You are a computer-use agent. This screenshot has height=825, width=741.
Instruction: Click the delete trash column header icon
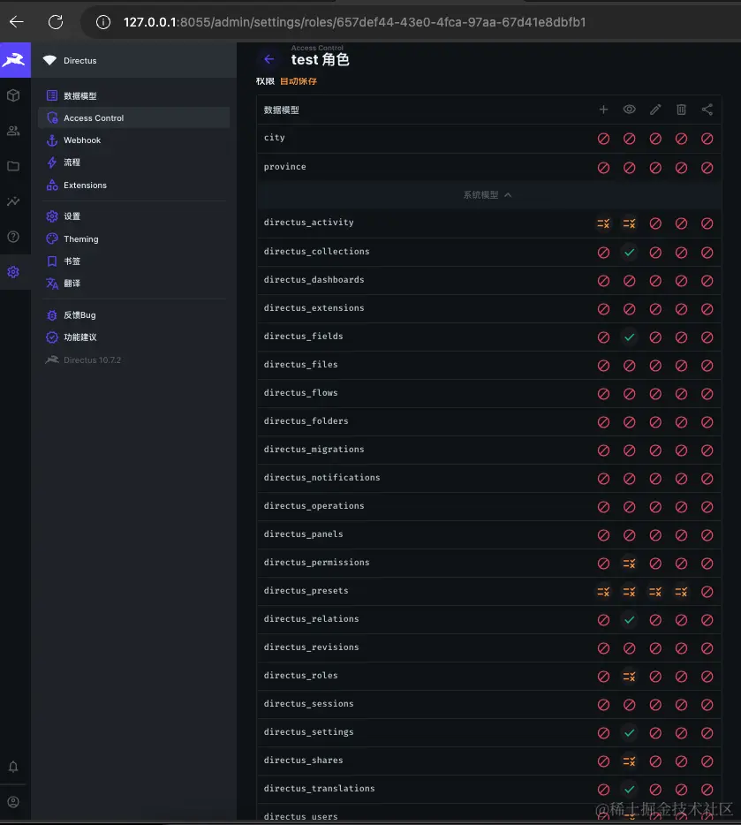click(x=681, y=110)
